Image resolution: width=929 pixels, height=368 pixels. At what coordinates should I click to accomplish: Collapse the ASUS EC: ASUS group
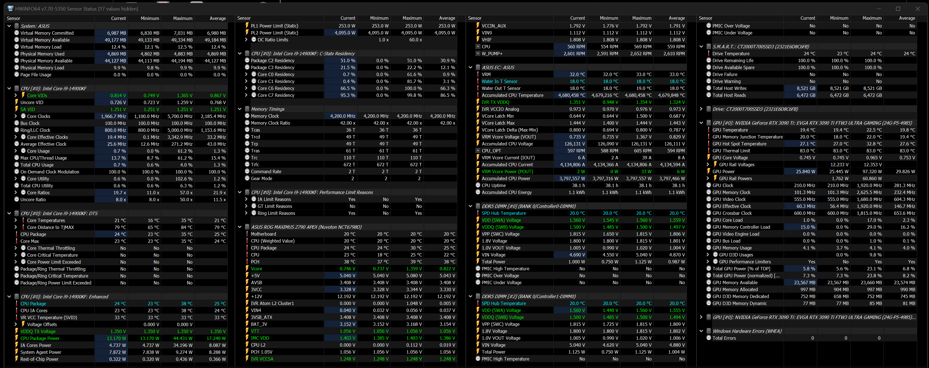pos(470,67)
